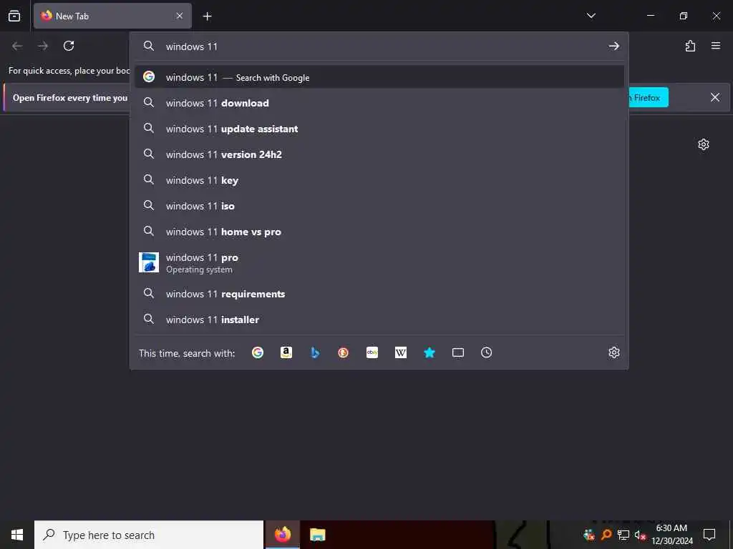This screenshot has width=733, height=549.
Task: Select suggestion windows 11 iso
Action: click(379, 205)
